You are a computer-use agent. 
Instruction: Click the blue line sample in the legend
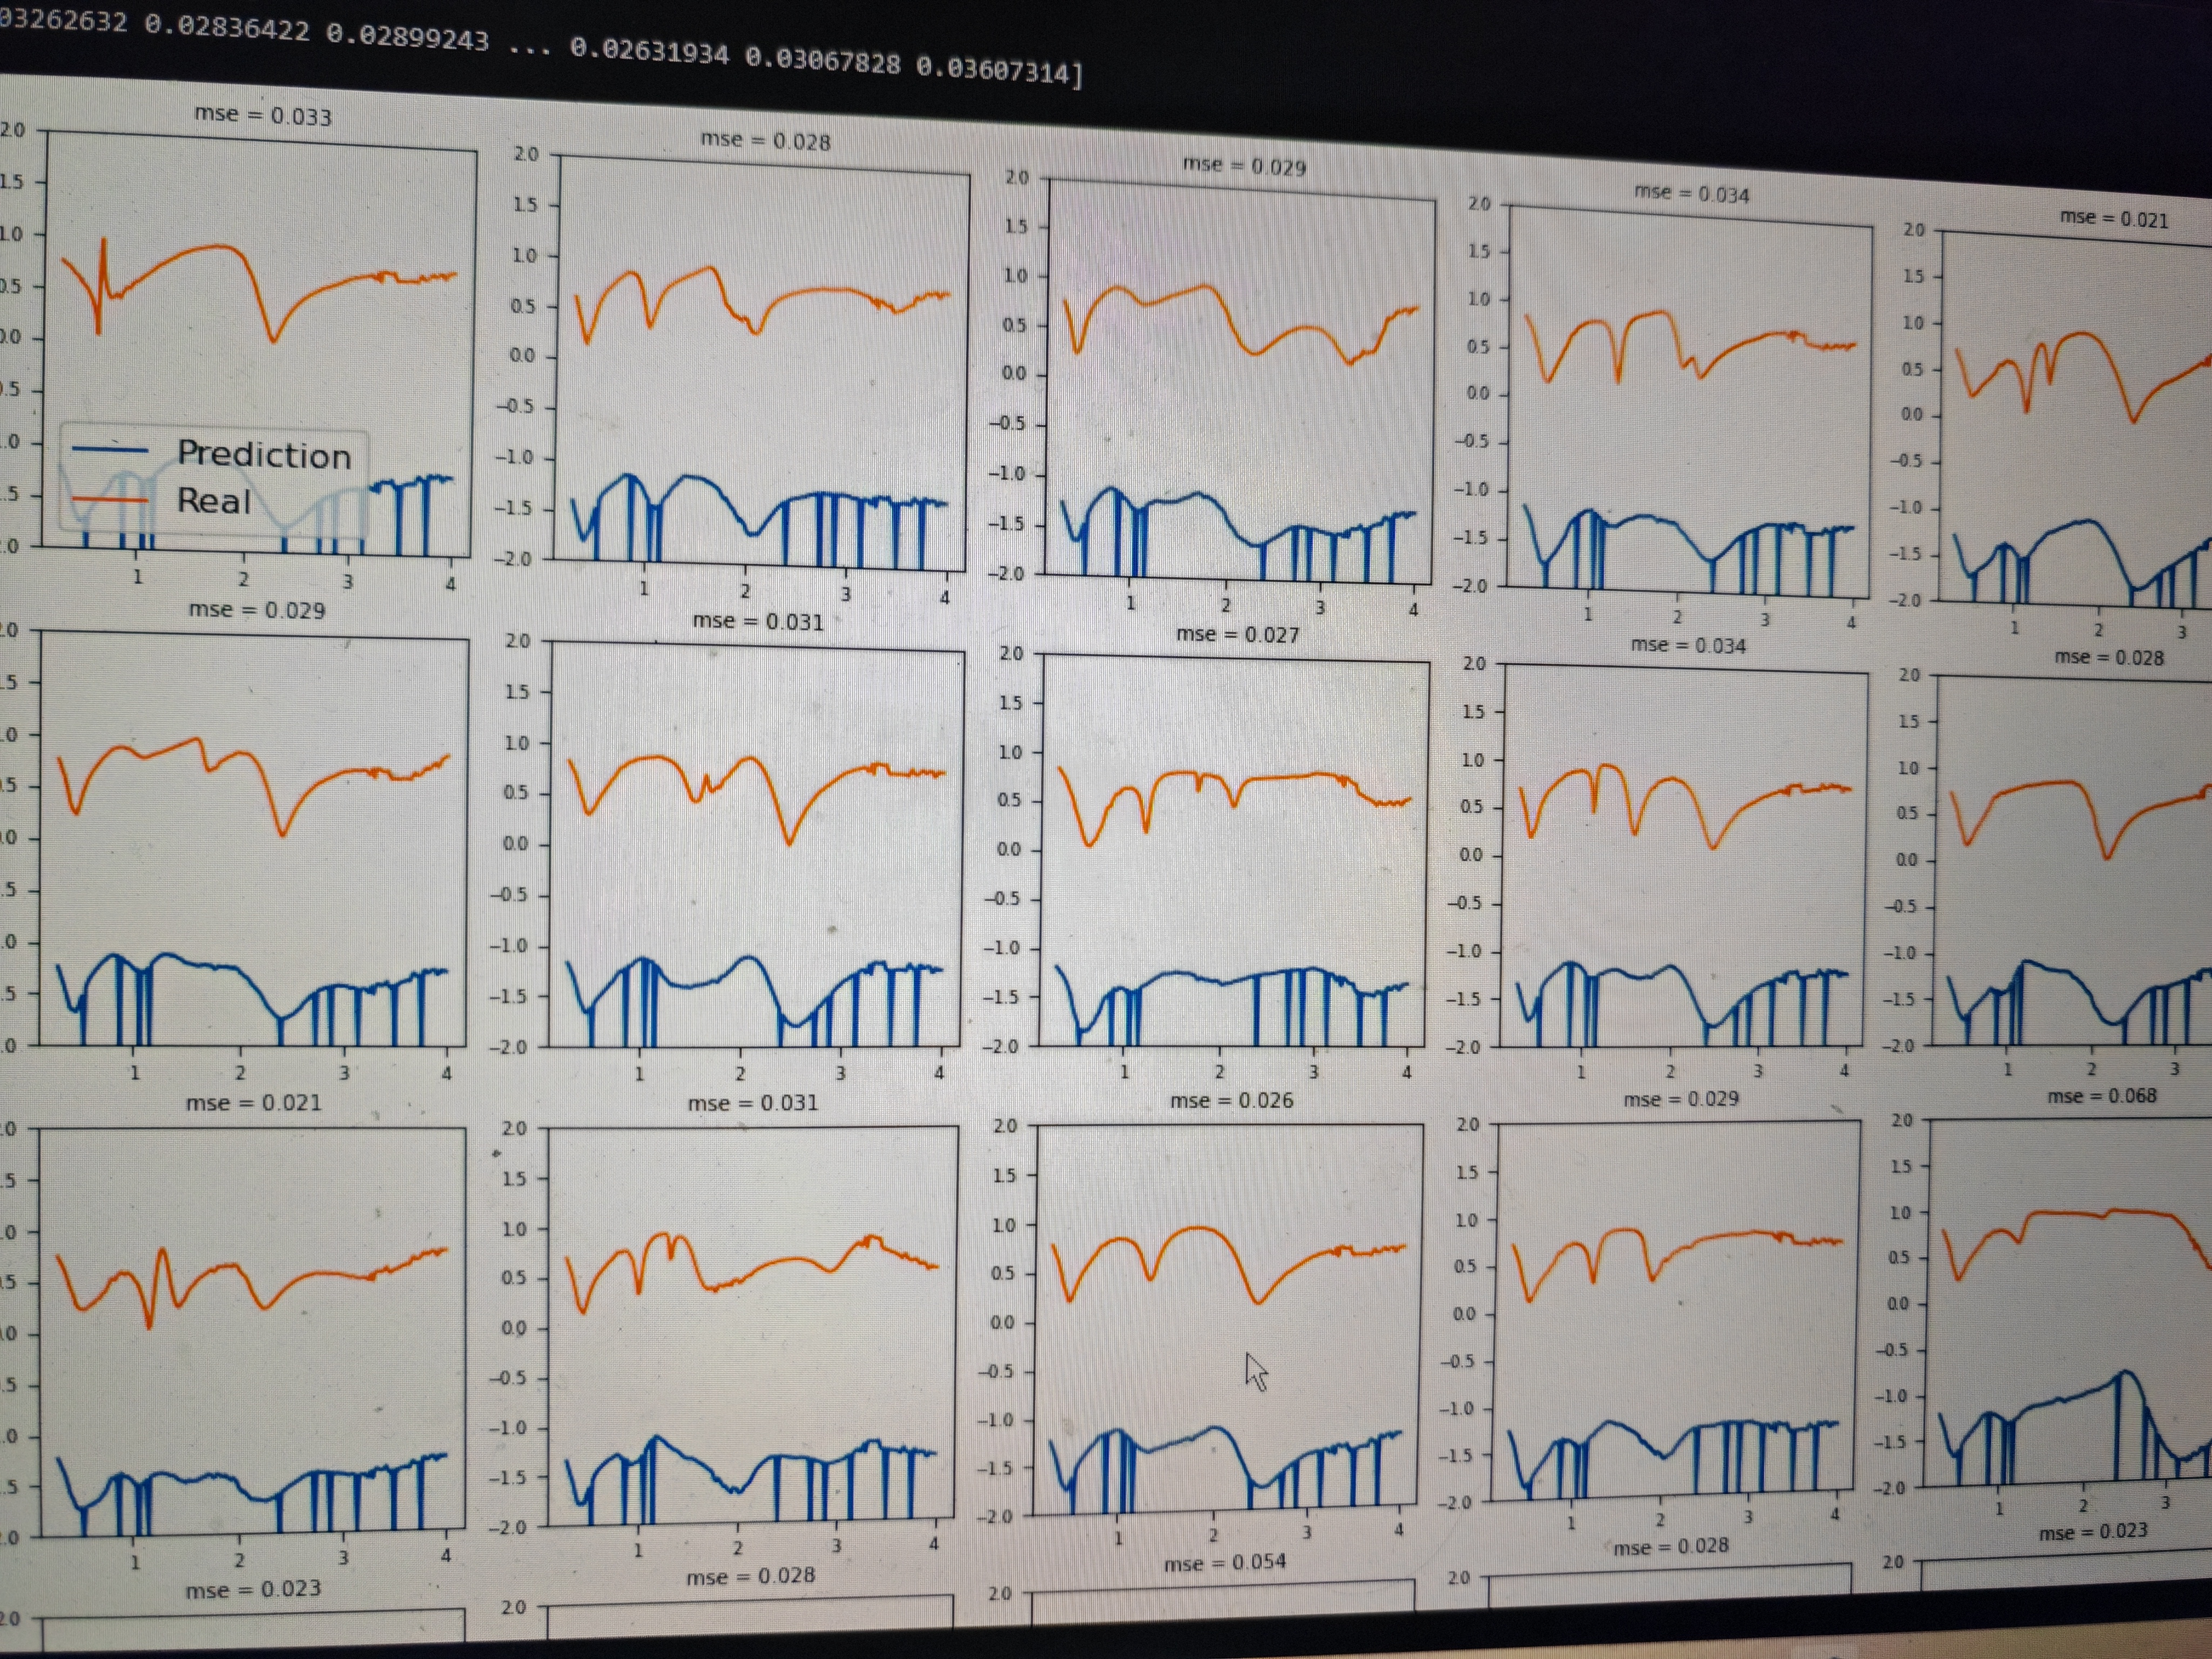pyautogui.click(x=110, y=449)
